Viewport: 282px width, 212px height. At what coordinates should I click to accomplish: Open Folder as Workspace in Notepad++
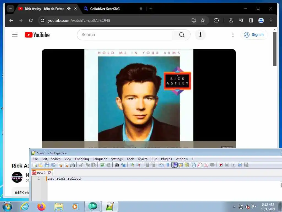[x=206, y=165]
